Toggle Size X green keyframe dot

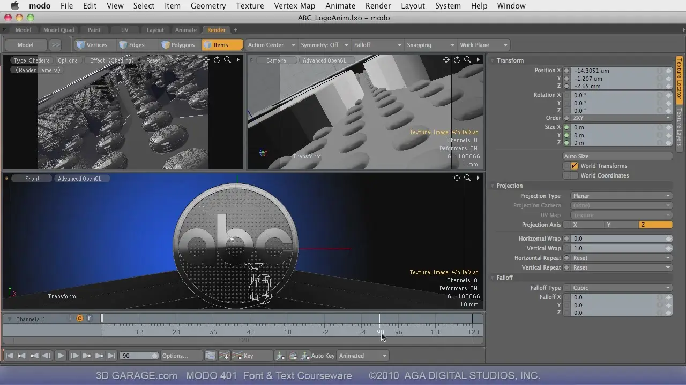click(x=566, y=127)
